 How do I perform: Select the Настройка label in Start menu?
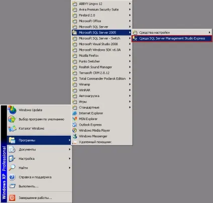pos(27,159)
